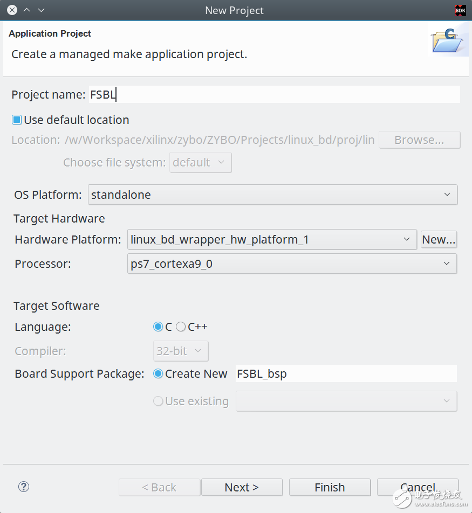The width and height of the screenshot is (472, 513).
Task: Edit the FSBL_bsp package name field
Action: click(x=346, y=374)
